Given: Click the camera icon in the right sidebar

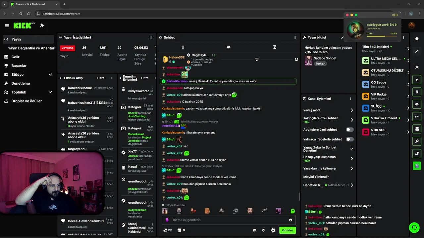Looking at the screenshot, I should pos(417,129).
